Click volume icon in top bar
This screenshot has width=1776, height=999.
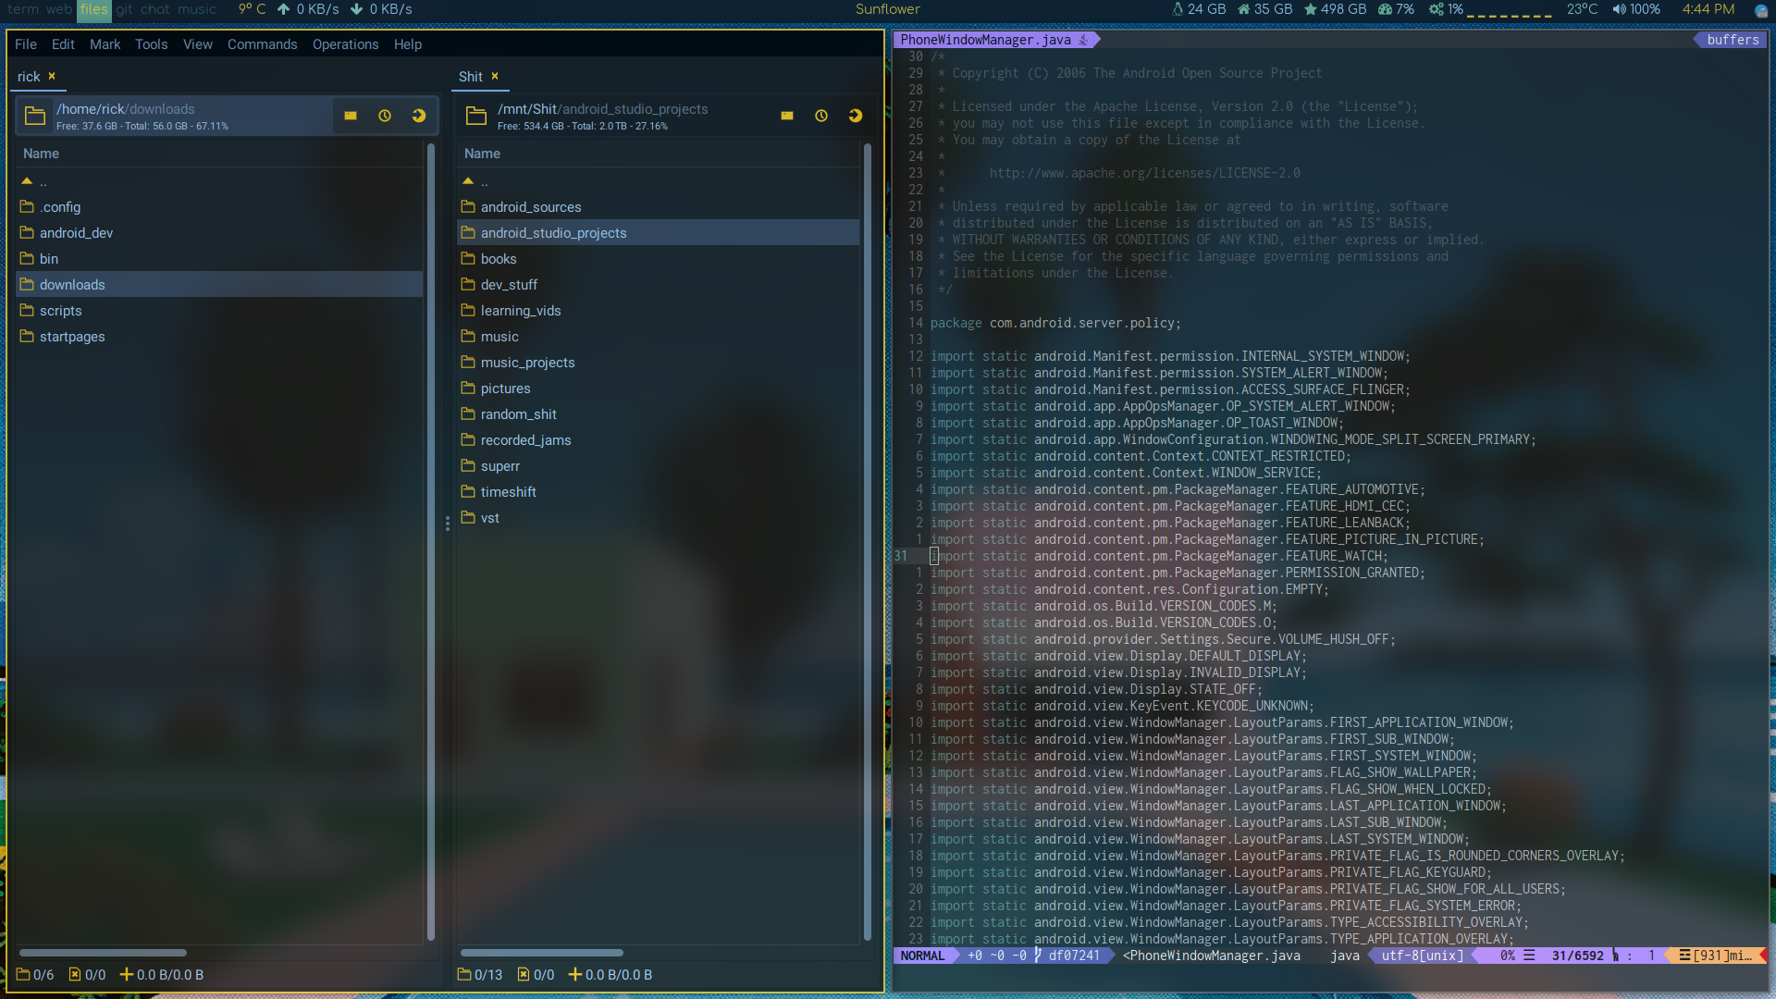click(x=1619, y=9)
